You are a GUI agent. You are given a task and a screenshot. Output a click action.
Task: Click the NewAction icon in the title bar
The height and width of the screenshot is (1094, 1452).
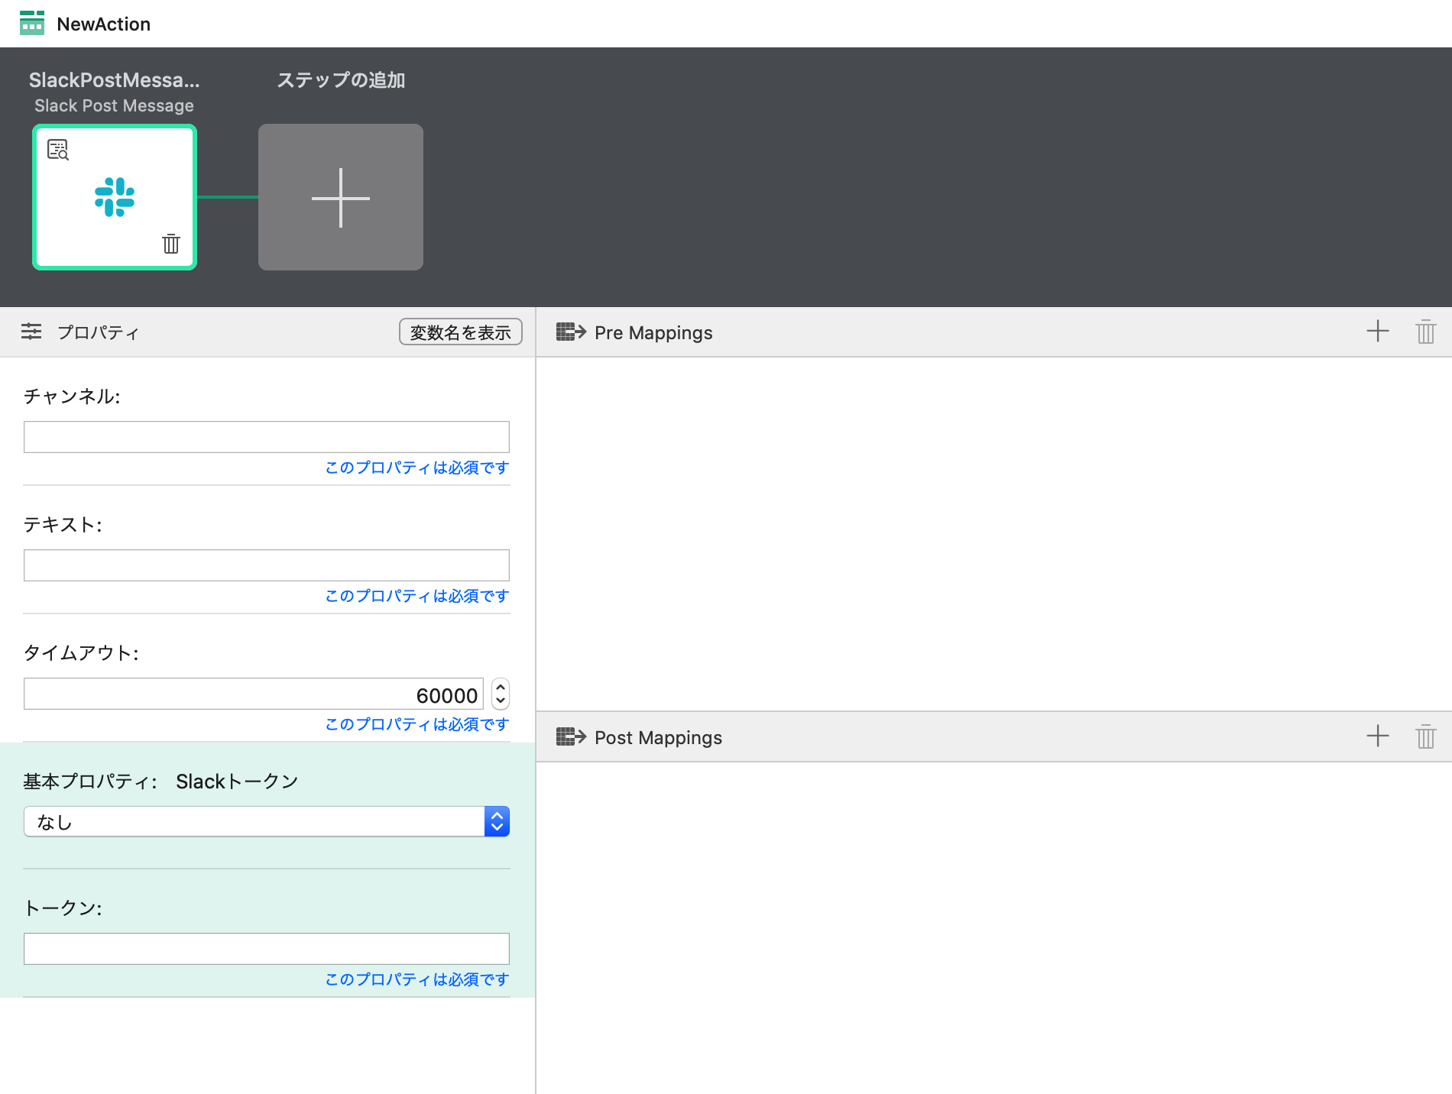(x=31, y=23)
